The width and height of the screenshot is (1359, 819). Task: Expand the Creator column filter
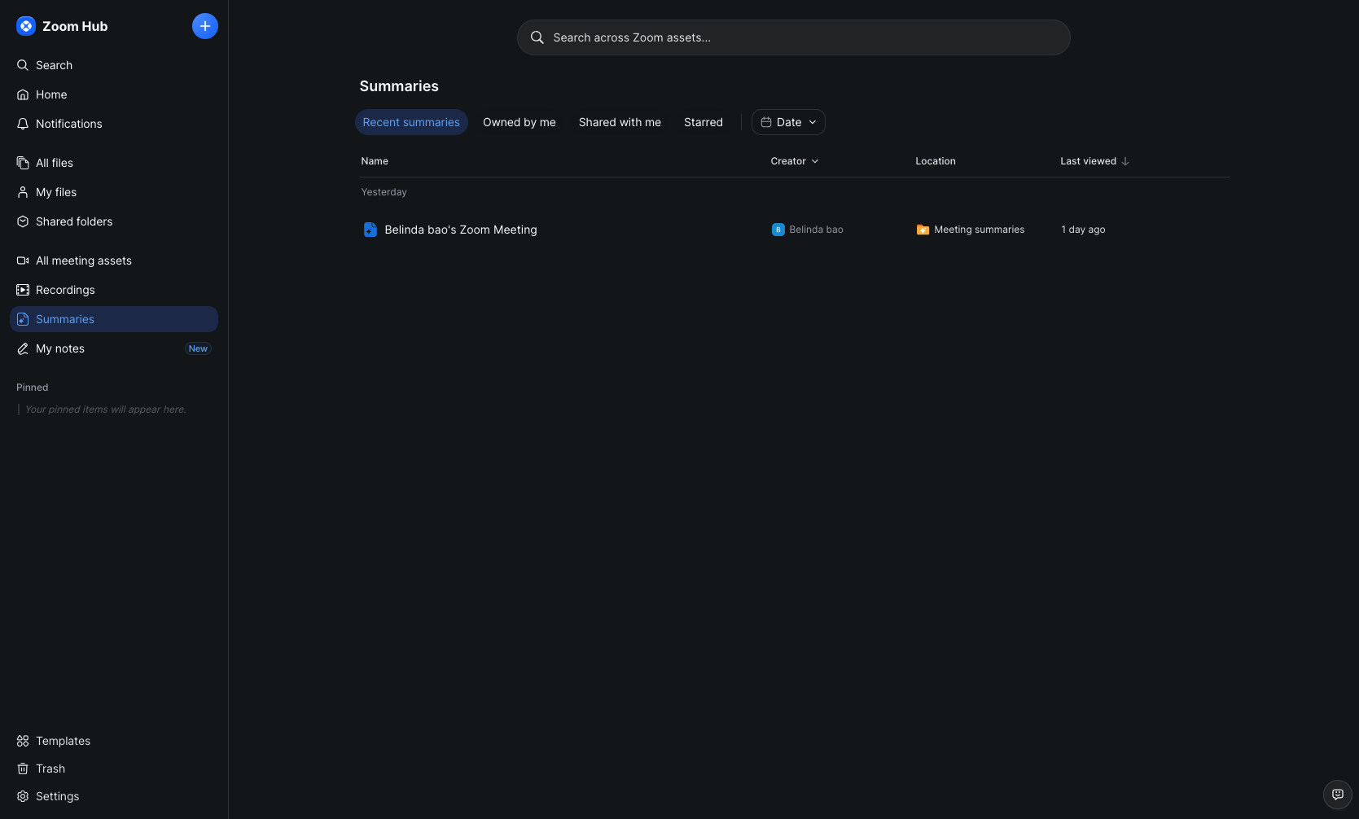(x=795, y=161)
